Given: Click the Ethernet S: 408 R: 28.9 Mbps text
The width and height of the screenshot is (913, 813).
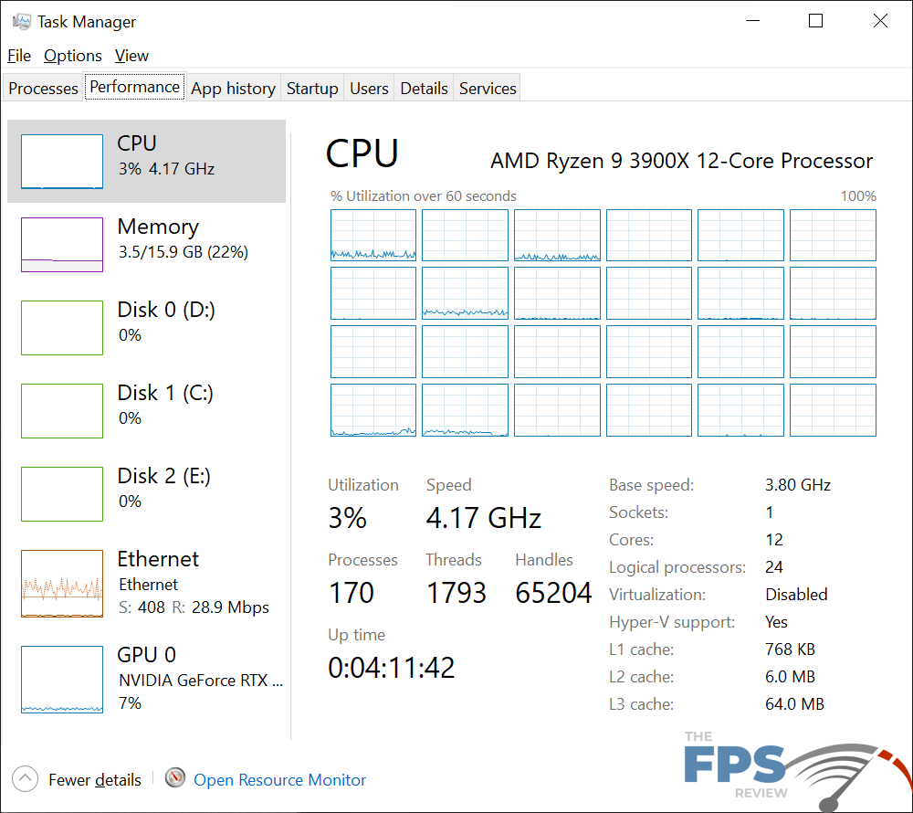Looking at the screenshot, I should coord(194,607).
